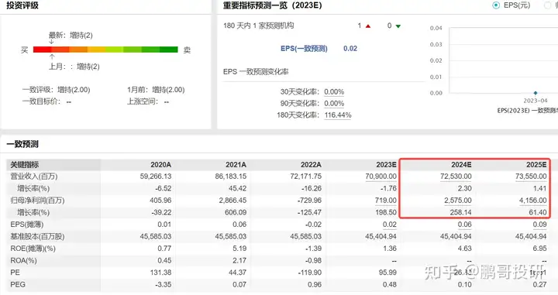The image size is (558, 295).
Task: Click the 2020A PE value 131.38
Action: (161, 273)
